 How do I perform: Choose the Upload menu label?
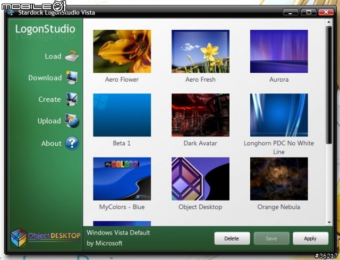49,121
